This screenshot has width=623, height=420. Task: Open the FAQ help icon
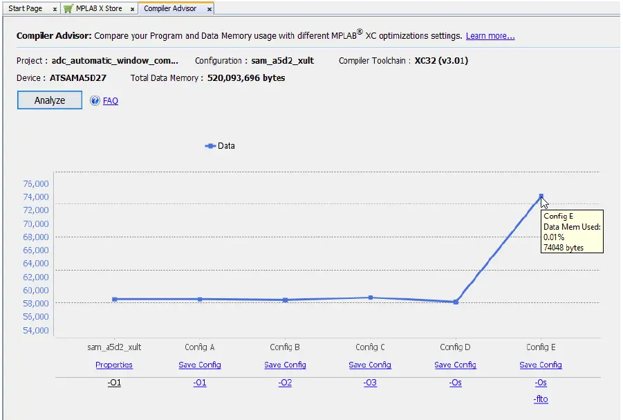click(x=95, y=100)
